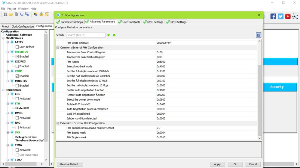300x168 pixels.
Task: Click the yellow folder Load Project icon
Action: point(11,14)
